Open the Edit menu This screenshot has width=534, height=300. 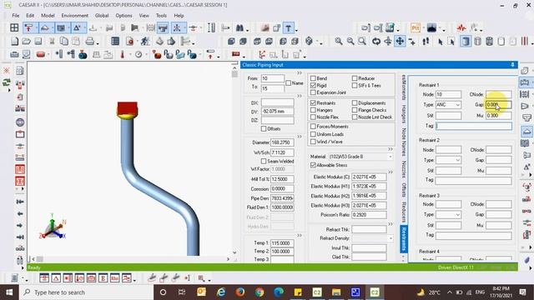point(30,16)
